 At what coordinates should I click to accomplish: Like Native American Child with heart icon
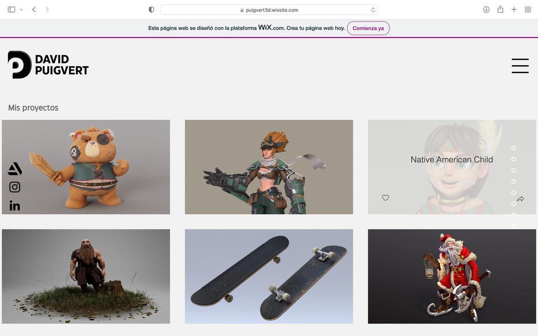point(385,198)
